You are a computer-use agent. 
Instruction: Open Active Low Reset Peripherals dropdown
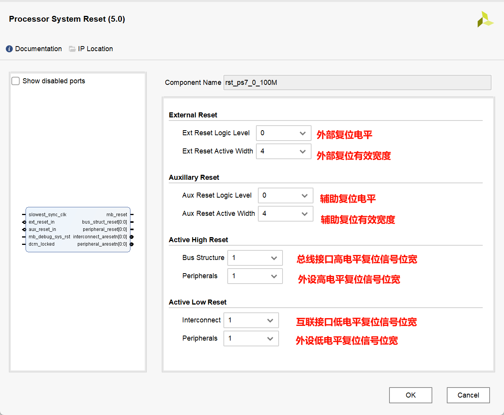pyautogui.click(x=251, y=338)
